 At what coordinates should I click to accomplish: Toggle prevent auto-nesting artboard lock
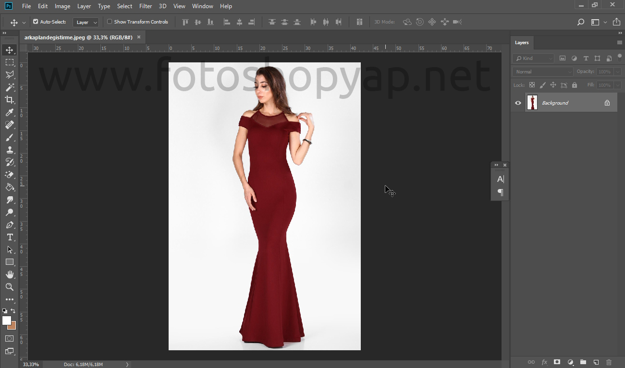click(564, 85)
